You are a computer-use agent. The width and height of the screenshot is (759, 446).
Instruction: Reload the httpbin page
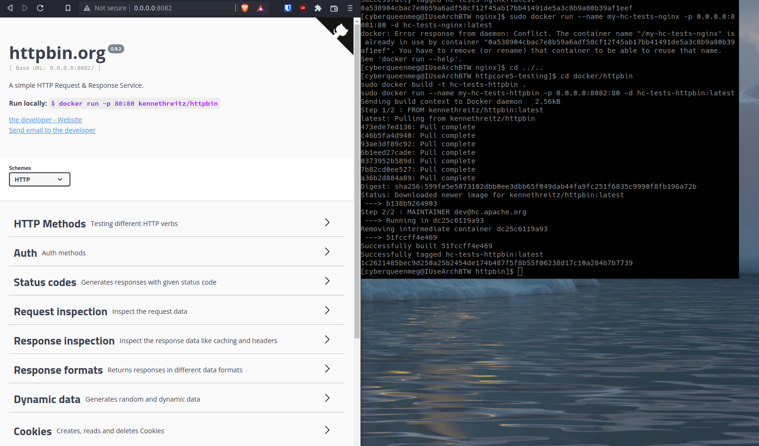coord(40,8)
